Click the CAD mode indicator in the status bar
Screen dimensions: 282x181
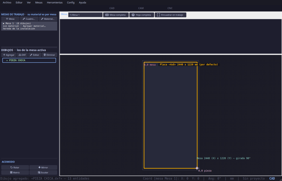point(272,178)
